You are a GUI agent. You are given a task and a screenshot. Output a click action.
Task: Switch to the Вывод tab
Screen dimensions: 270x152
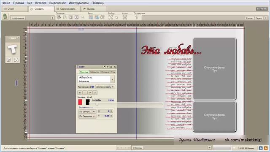[x=94, y=9]
